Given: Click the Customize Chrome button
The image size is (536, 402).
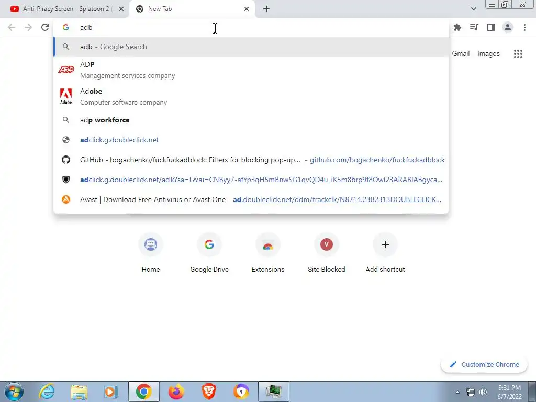Looking at the screenshot, I should 484,365.
